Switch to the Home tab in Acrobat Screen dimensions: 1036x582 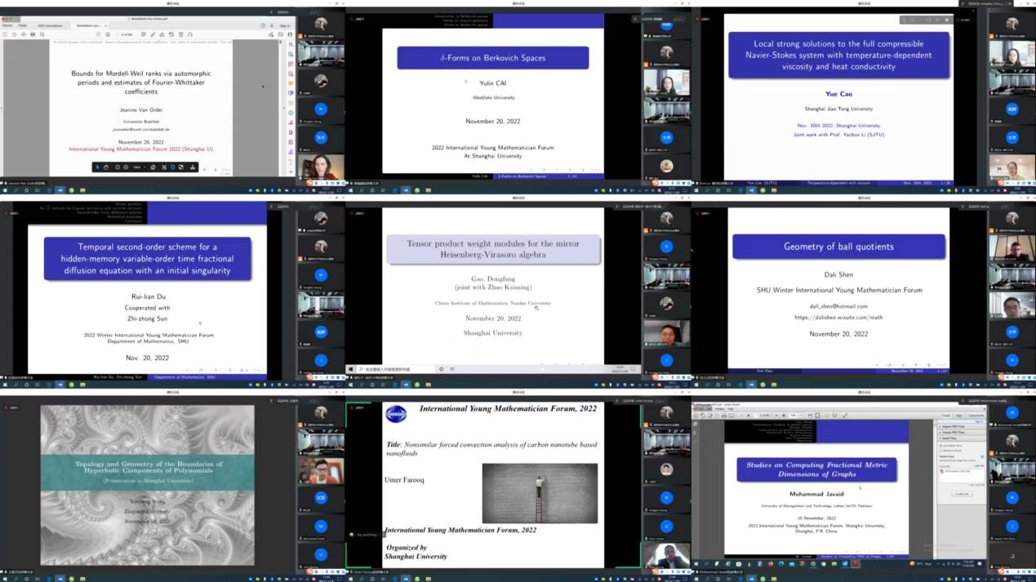[7, 25]
